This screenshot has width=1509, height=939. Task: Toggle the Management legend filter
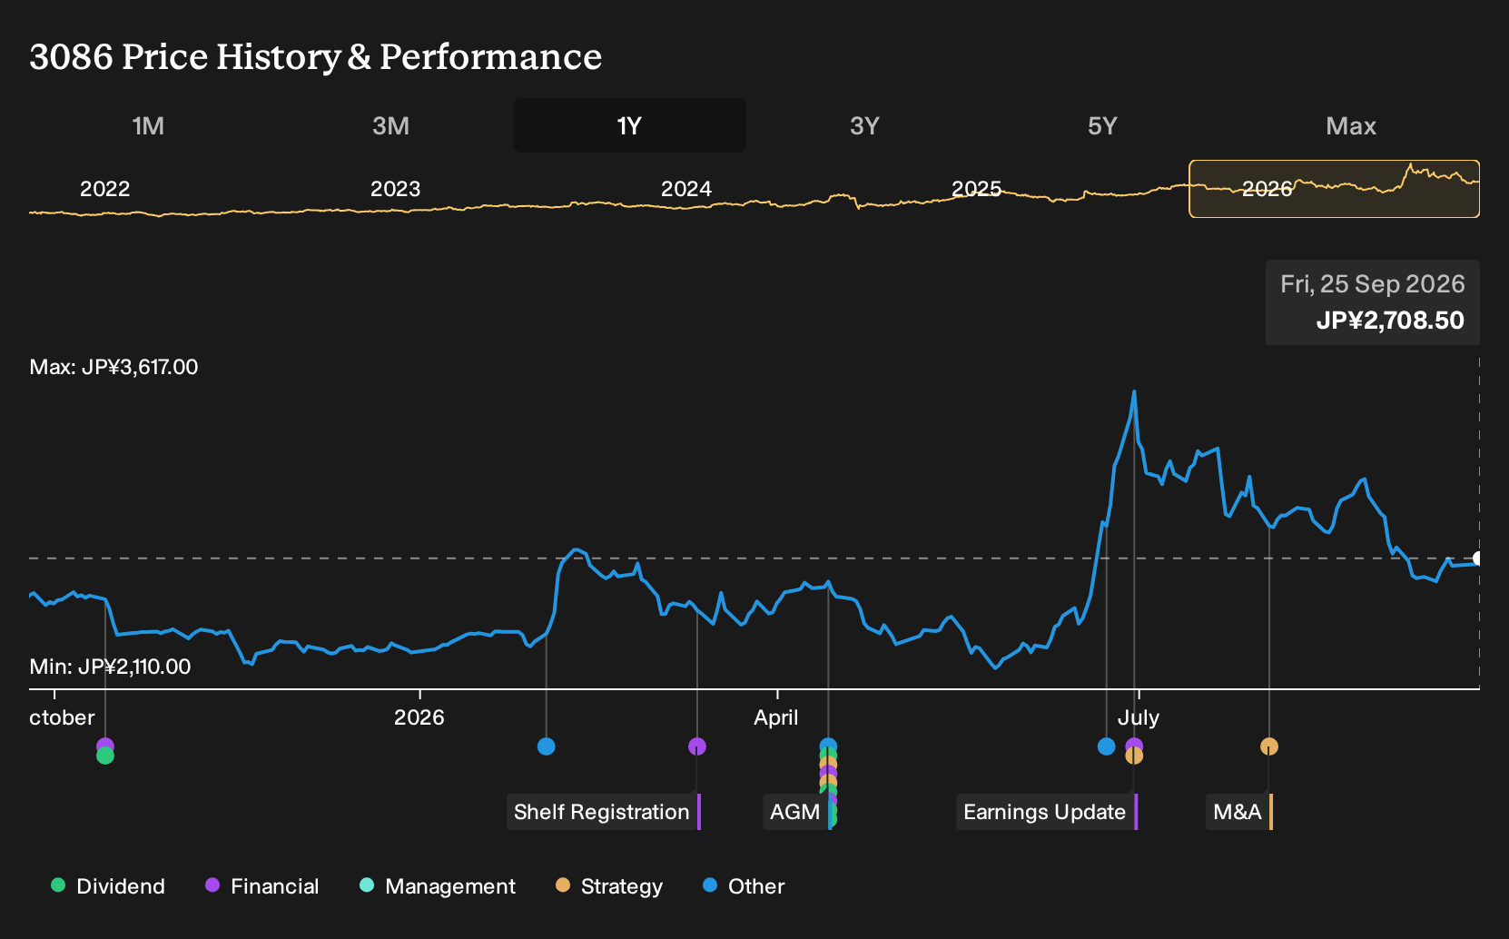point(437,886)
